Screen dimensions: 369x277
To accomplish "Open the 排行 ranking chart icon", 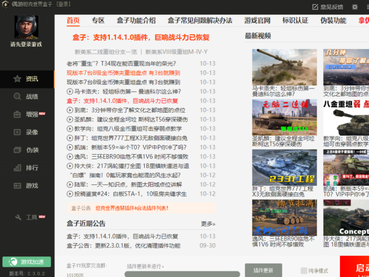I will pos(17,168).
